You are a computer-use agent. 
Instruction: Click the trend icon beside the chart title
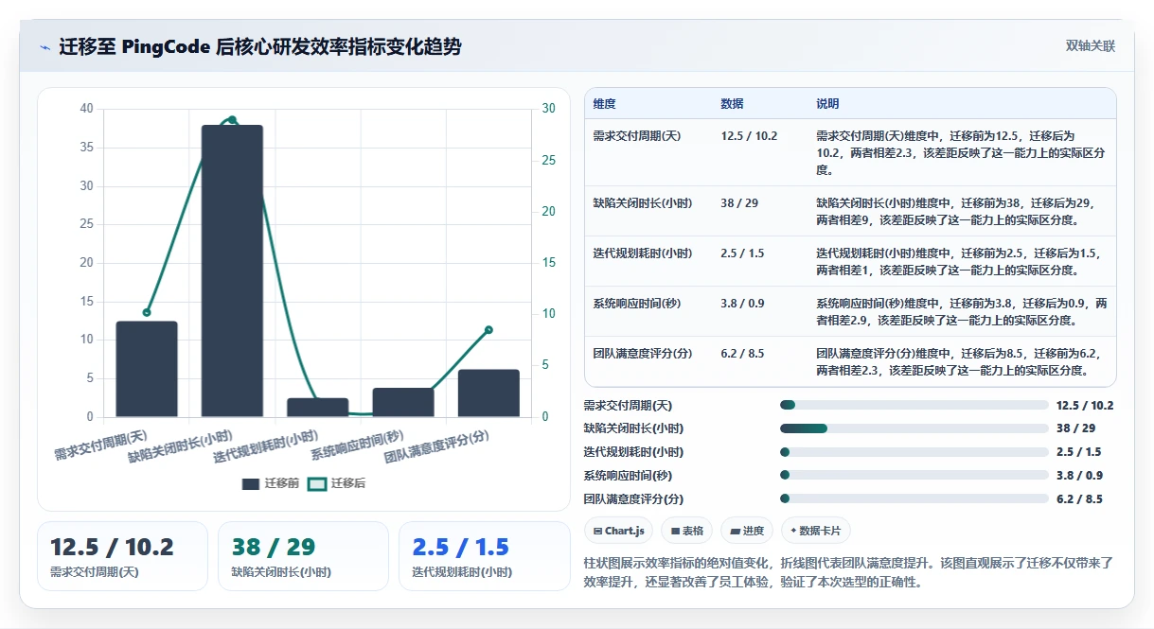tap(45, 47)
